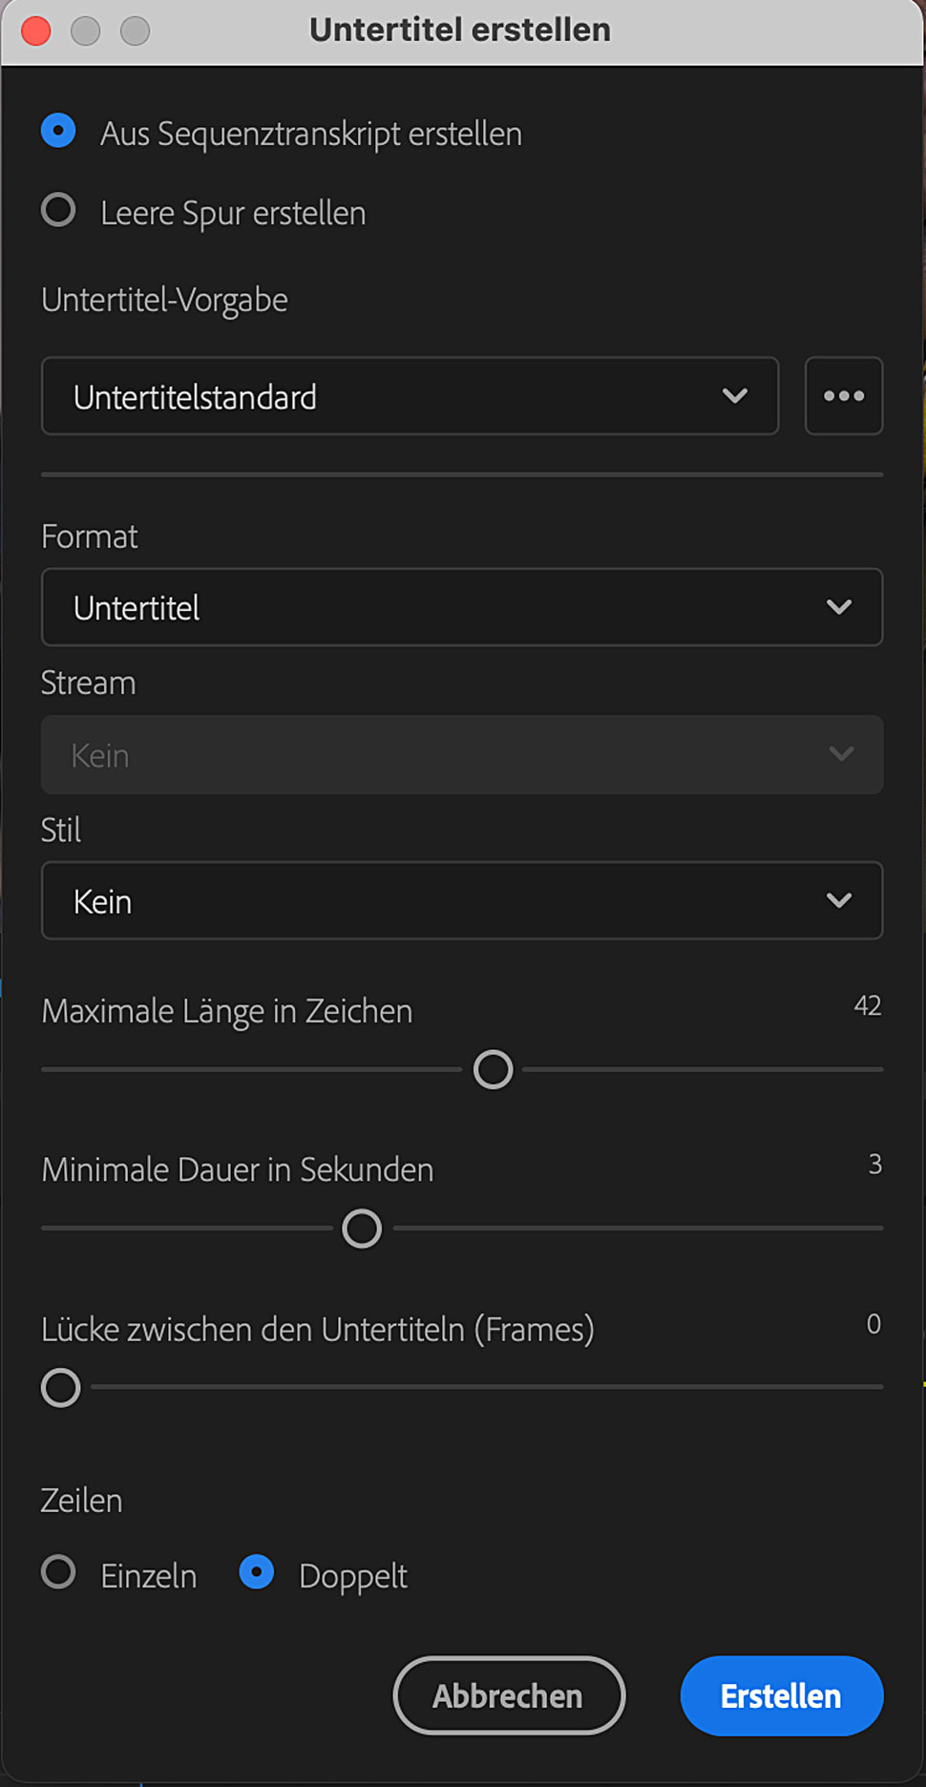The width and height of the screenshot is (926, 1787).
Task: Click the Stil dropdown chevron arrow
Action: (x=839, y=900)
